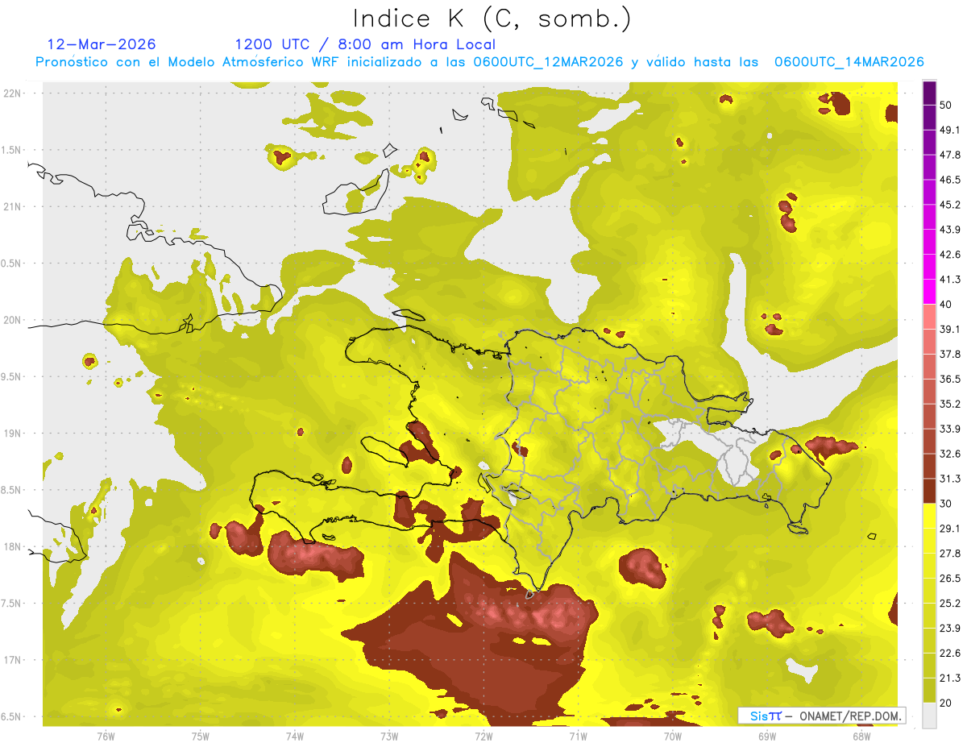The height and width of the screenshot is (747, 967).
Task: Click the '71W' longitude axis label
Action: coord(578,736)
